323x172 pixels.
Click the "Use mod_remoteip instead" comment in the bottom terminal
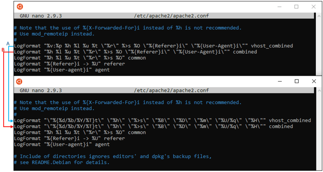coord(57,108)
